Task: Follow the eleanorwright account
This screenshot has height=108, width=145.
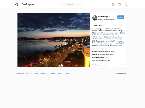Action: 121,17
